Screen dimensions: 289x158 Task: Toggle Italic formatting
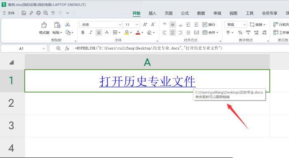click(91, 33)
